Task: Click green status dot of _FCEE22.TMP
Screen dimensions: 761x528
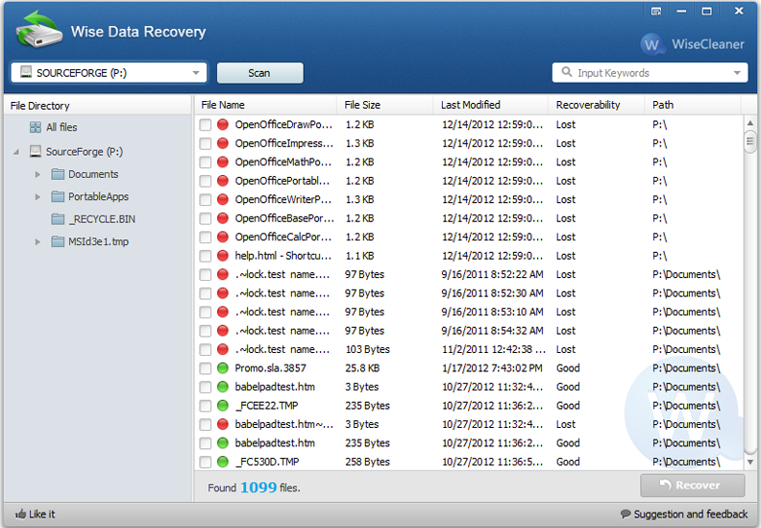Action: (223, 405)
